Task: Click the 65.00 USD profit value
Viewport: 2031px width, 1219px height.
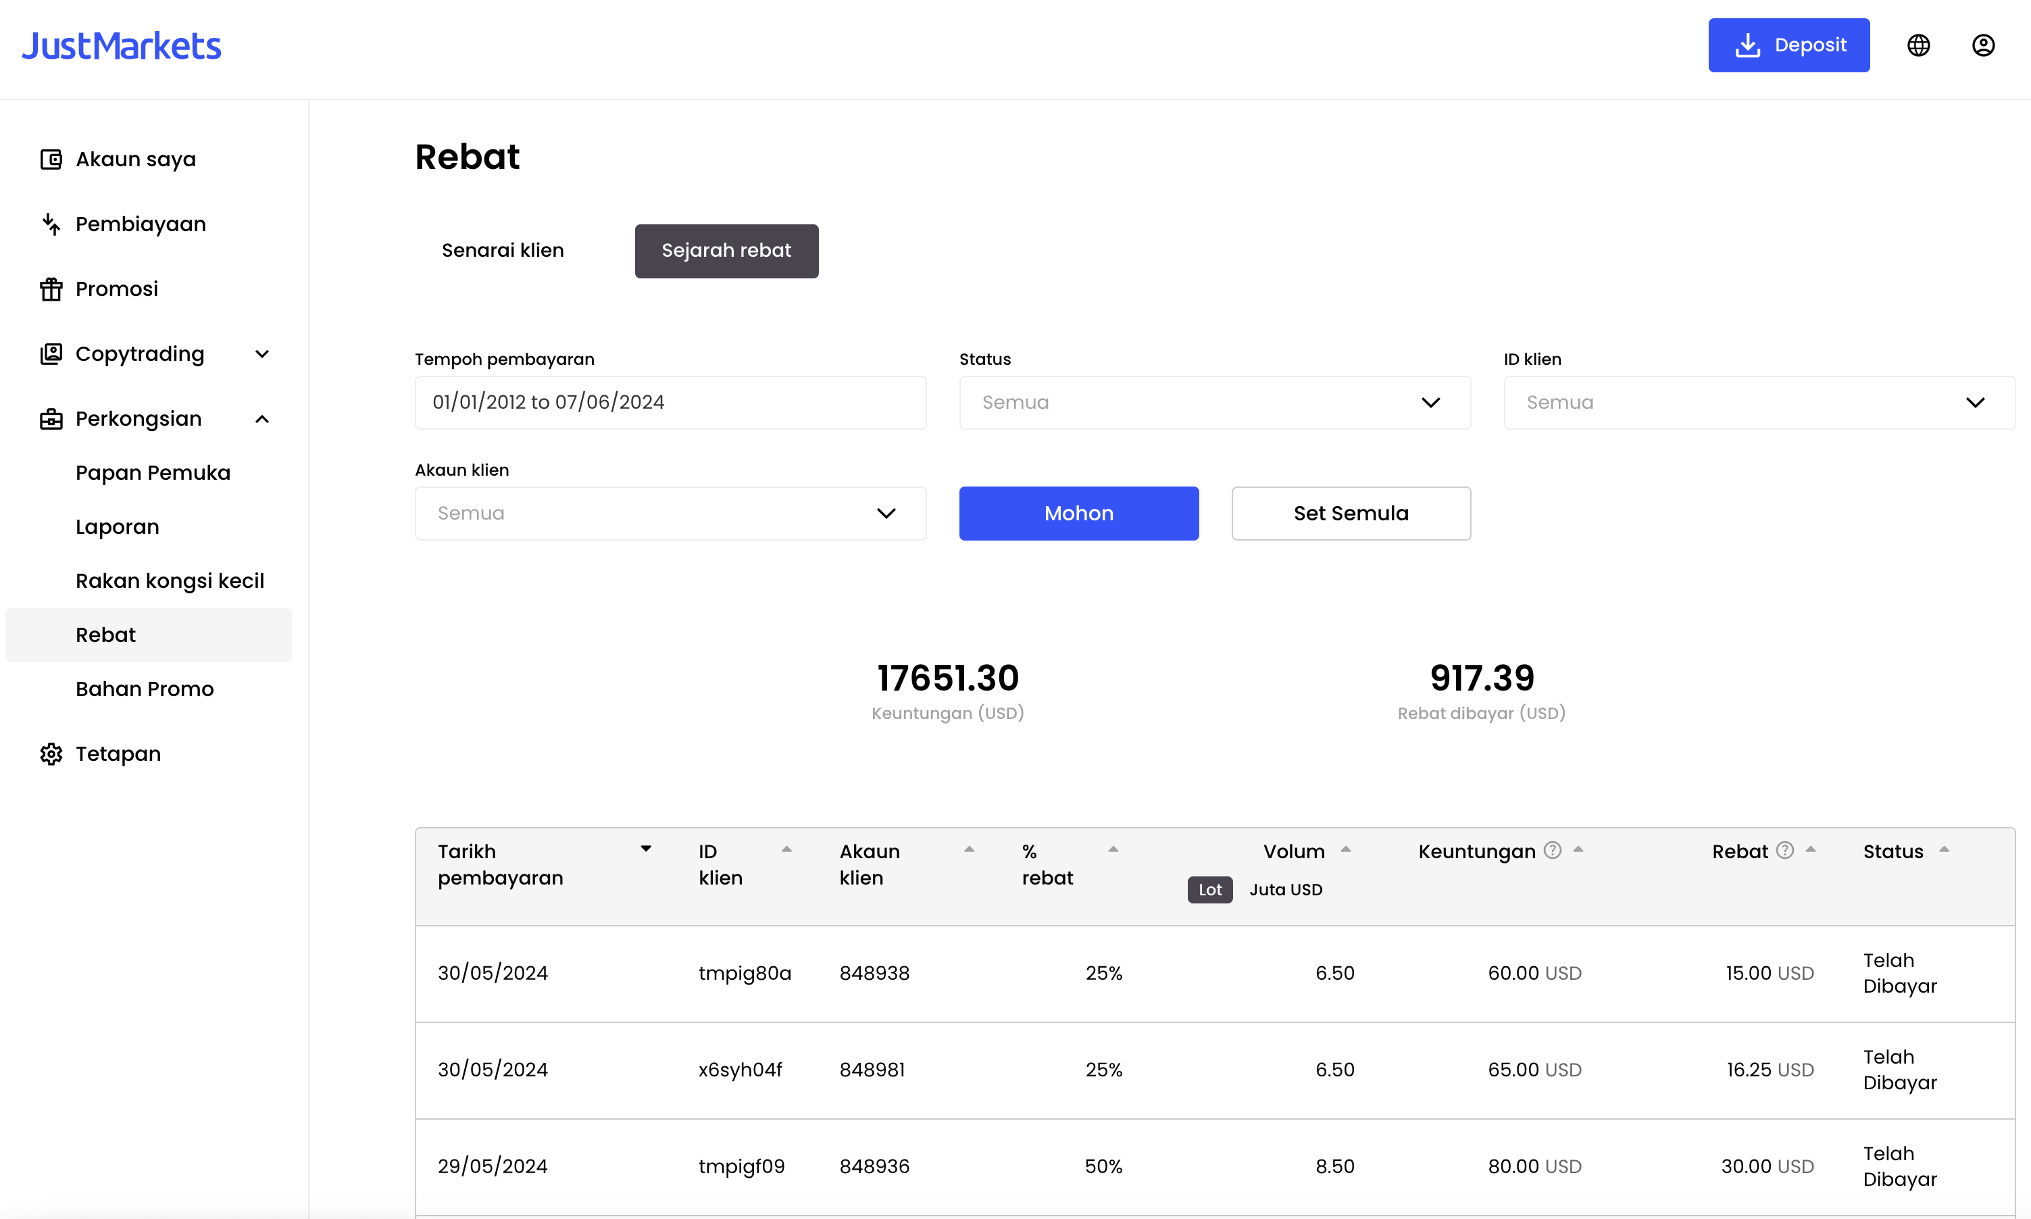Action: 1534,1070
